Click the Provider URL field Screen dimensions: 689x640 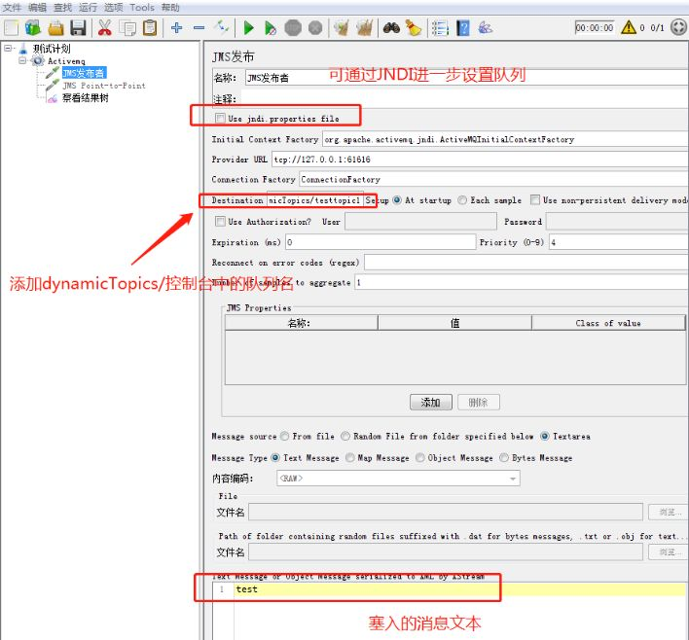[x=480, y=160]
